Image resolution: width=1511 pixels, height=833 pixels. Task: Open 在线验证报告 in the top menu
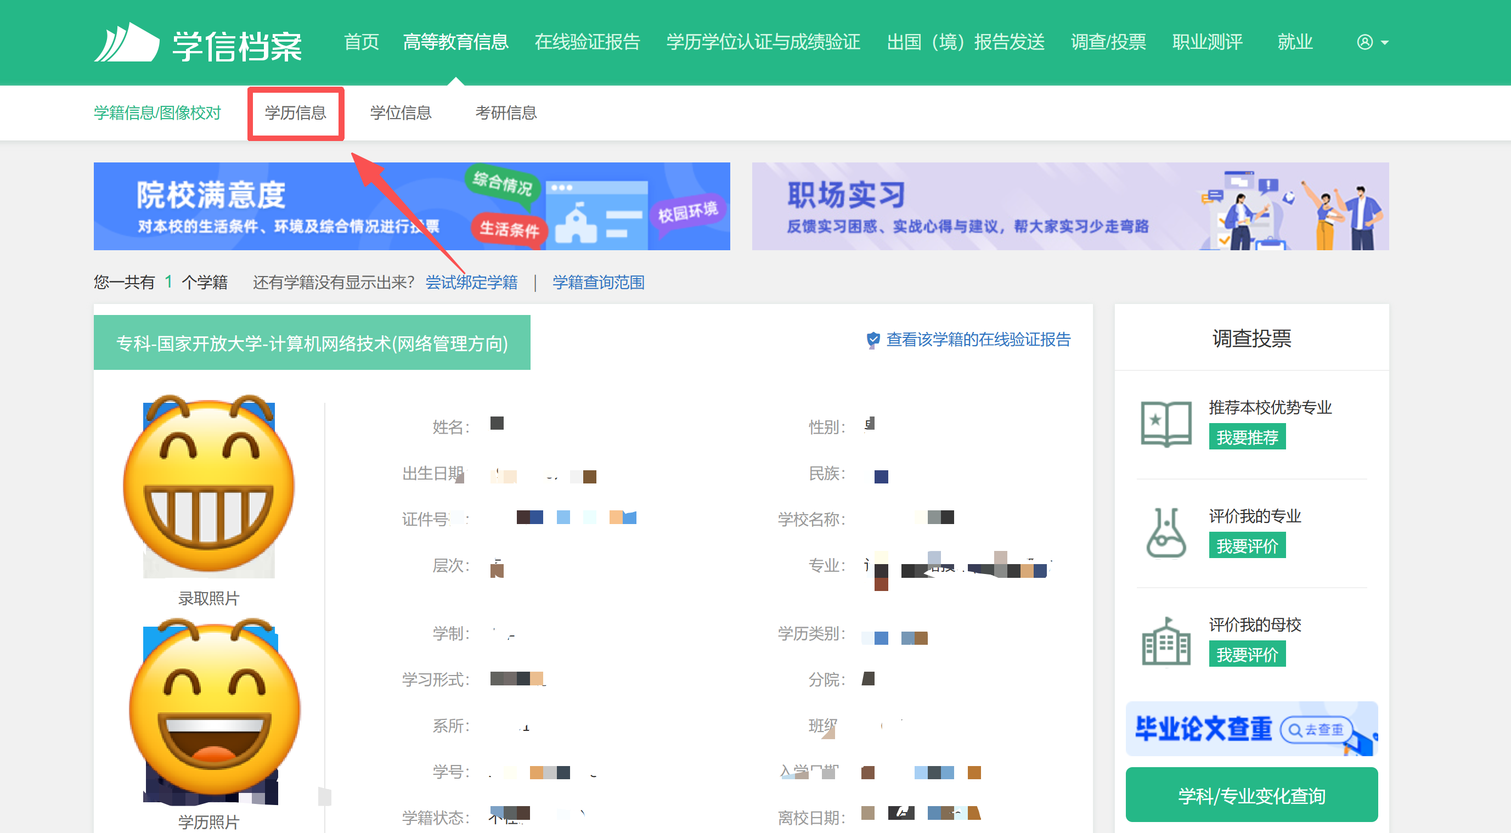coord(587,42)
